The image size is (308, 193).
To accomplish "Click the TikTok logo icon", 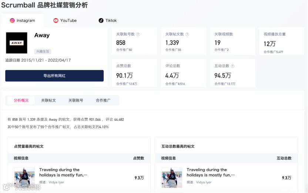I will [101, 20].
